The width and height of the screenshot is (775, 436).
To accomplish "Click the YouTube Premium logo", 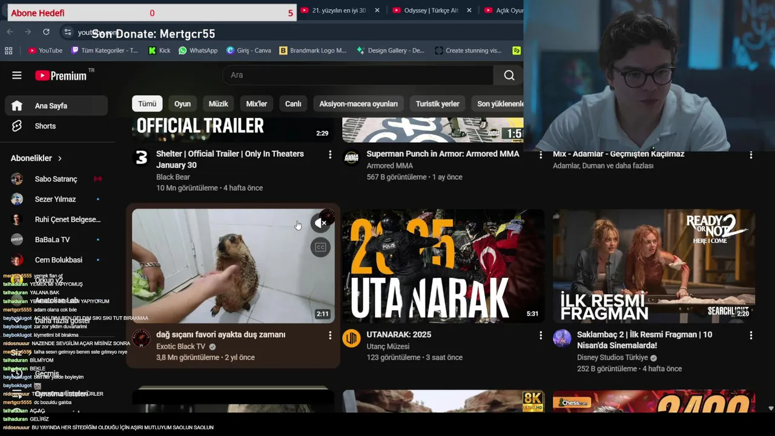I will 61,76.
